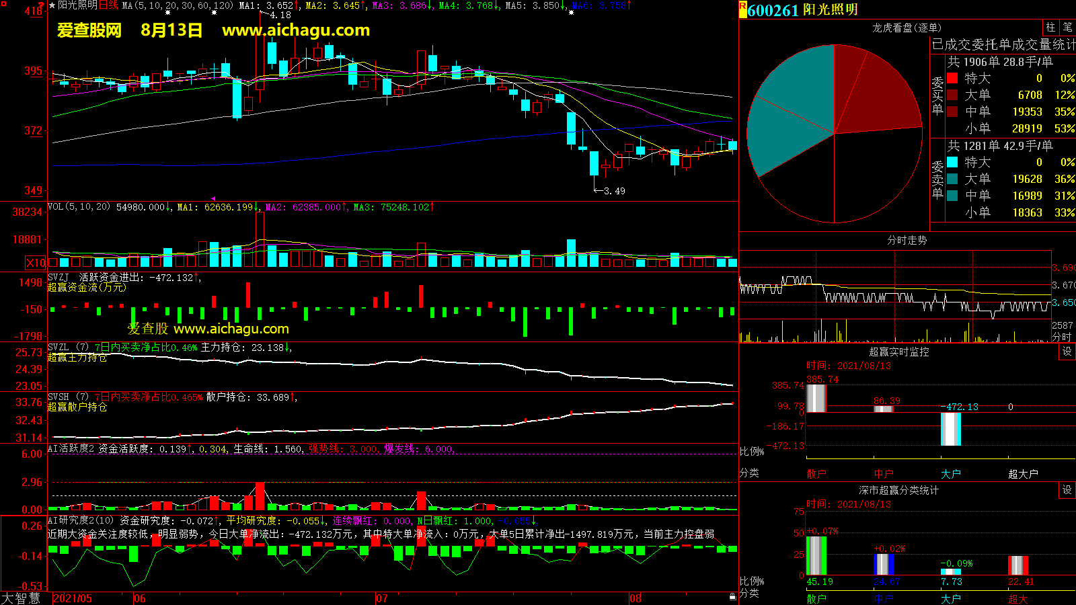
Task: Click the AI活跃度2 indicator name label
Action: 71,448
